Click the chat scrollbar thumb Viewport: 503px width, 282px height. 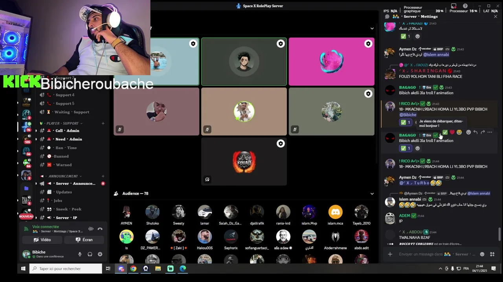(x=500, y=234)
